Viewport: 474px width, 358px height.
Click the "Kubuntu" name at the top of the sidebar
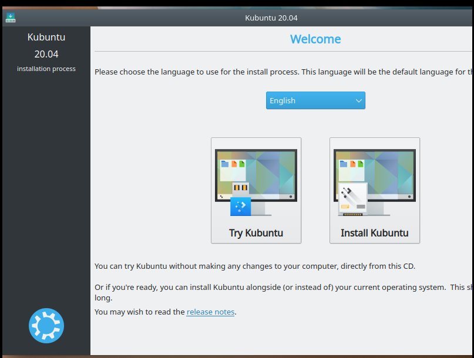[x=46, y=37]
